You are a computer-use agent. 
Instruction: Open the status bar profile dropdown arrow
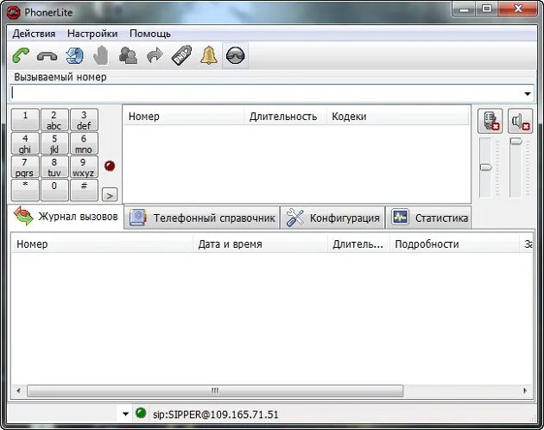pyautogui.click(x=125, y=414)
